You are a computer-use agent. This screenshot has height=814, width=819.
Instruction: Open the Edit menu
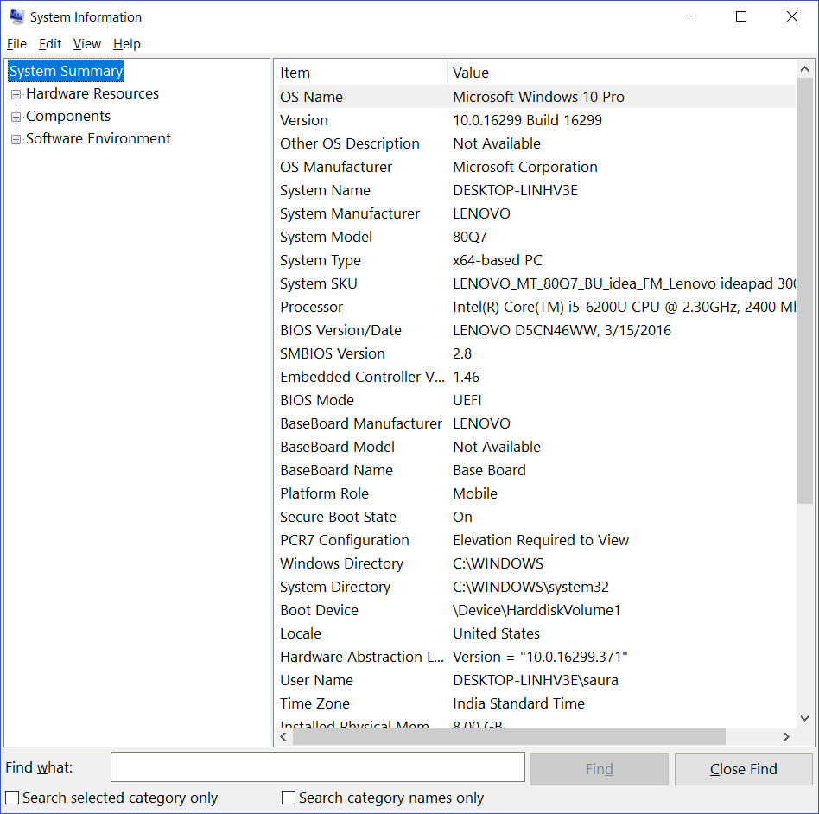coord(50,44)
